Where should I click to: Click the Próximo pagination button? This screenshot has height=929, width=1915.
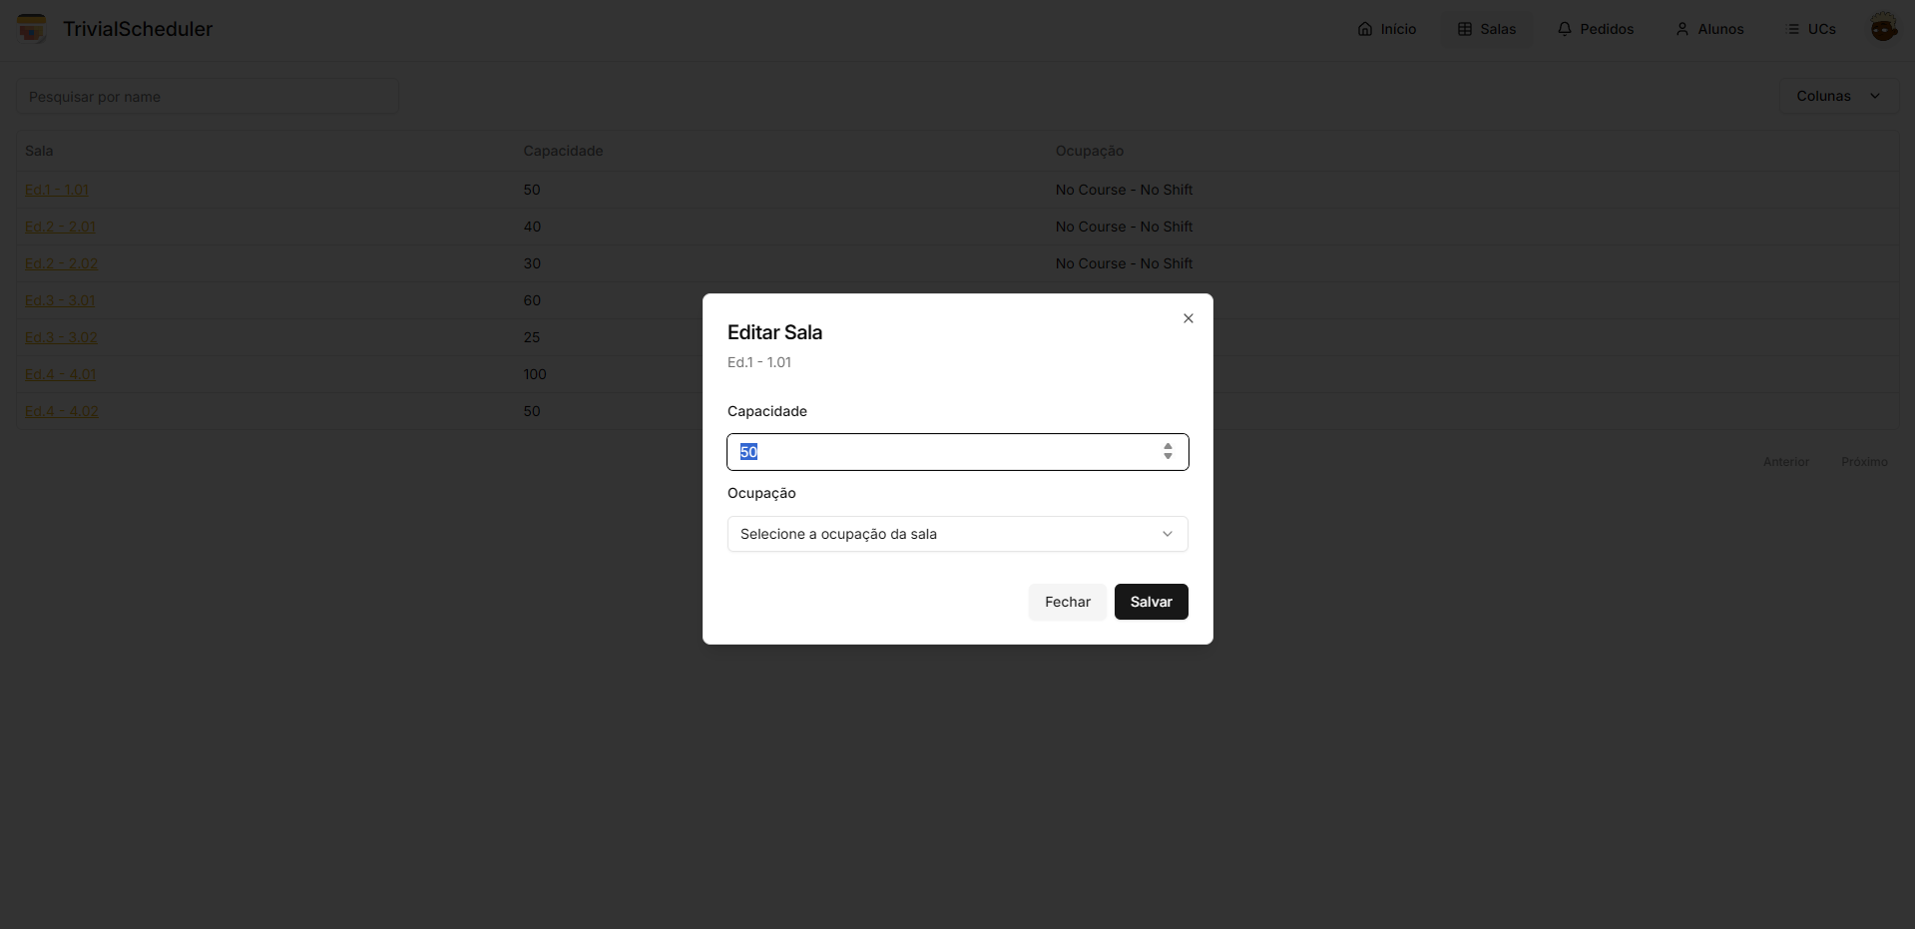1864,462
